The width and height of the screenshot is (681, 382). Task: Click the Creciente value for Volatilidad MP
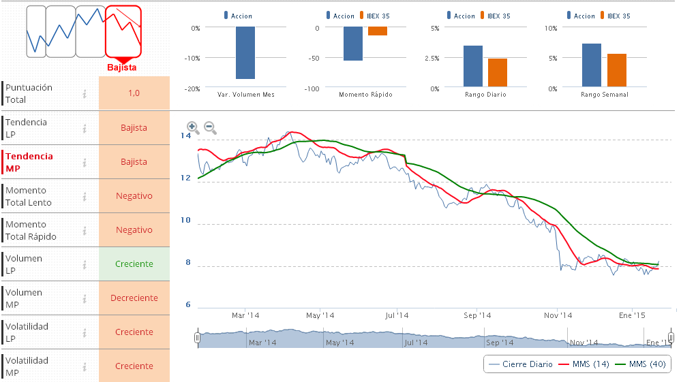click(134, 366)
